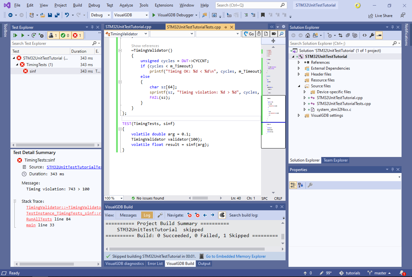Go to Solution Explorer Home

point(308,35)
